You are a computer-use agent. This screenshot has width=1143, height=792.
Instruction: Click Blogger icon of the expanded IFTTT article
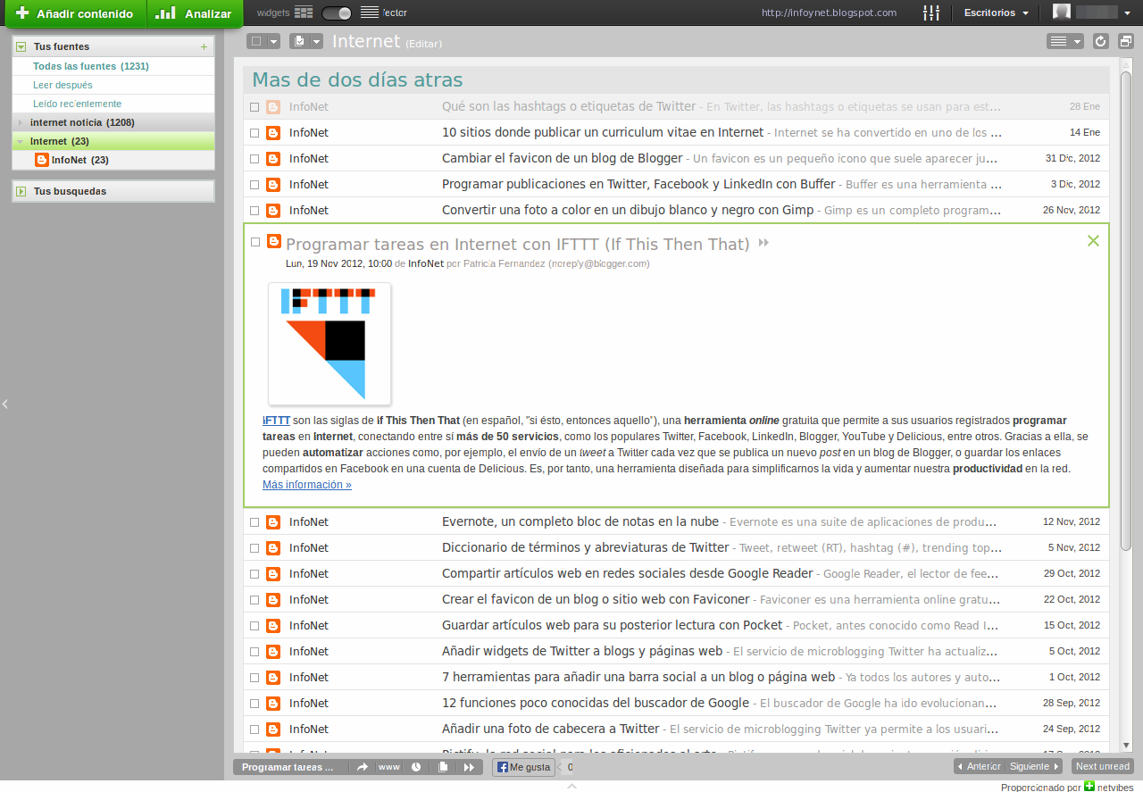(273, 241)
